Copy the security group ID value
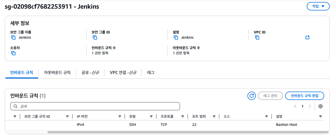The image size is (335, 140). [x=95, y=37]
